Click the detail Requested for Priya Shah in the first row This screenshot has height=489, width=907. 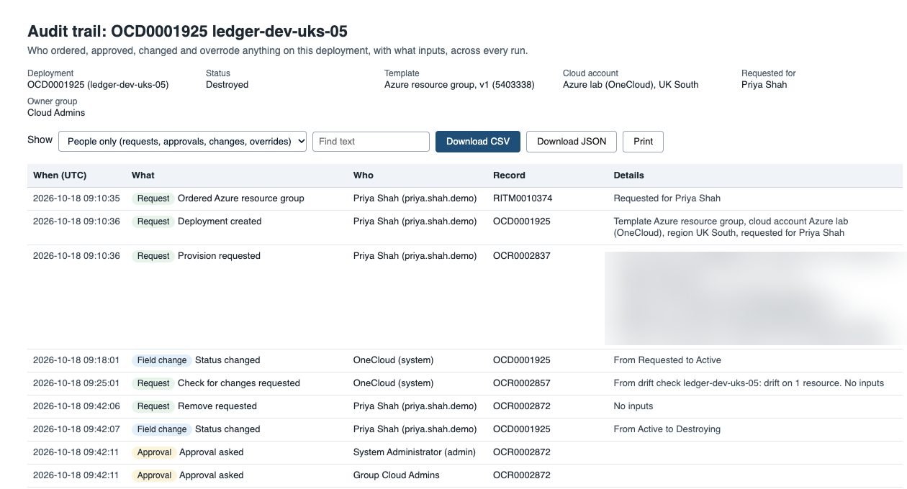point(667,198)
